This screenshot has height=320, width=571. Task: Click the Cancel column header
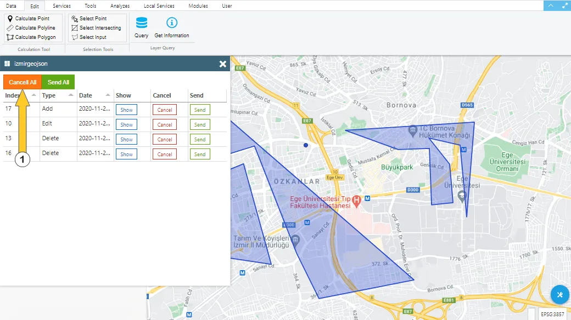tap(161, 95)
